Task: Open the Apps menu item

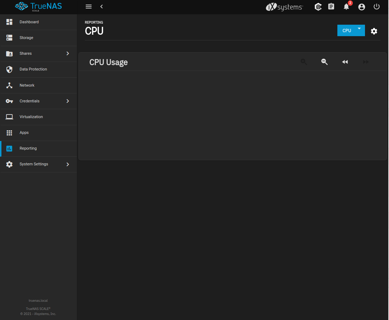Action: 38,133
